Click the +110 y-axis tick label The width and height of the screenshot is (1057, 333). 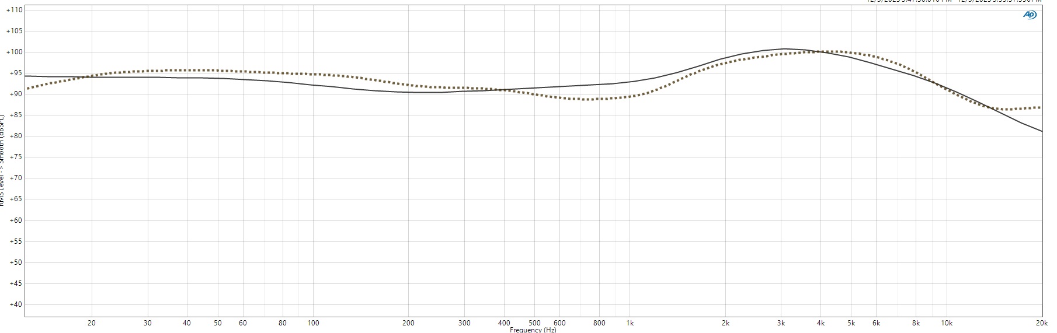[x=15, y=10]
